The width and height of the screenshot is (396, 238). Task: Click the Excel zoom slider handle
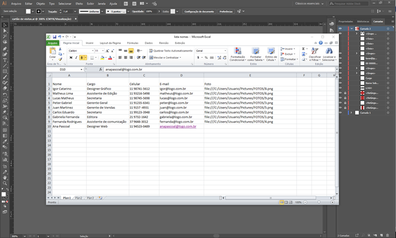coord(319,202)
